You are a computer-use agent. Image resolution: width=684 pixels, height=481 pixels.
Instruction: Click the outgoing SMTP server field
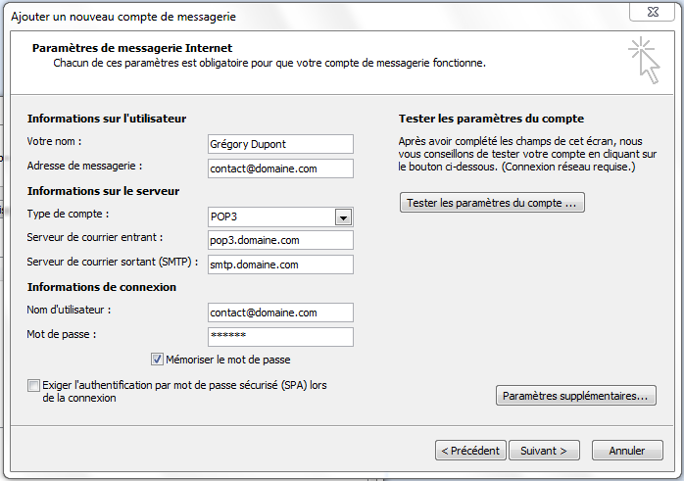(x=280, y=265)
